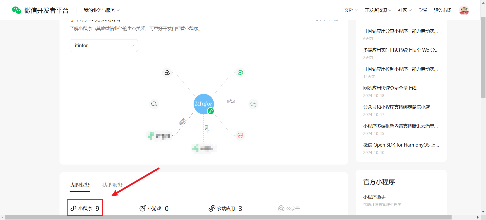The height and width of the screenshot is (220, 486).
Task: Click the horizontal scrollbar left arrow
Action: coord(3,217)
